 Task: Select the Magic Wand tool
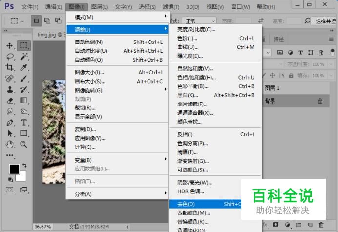(x=24, y=57)
